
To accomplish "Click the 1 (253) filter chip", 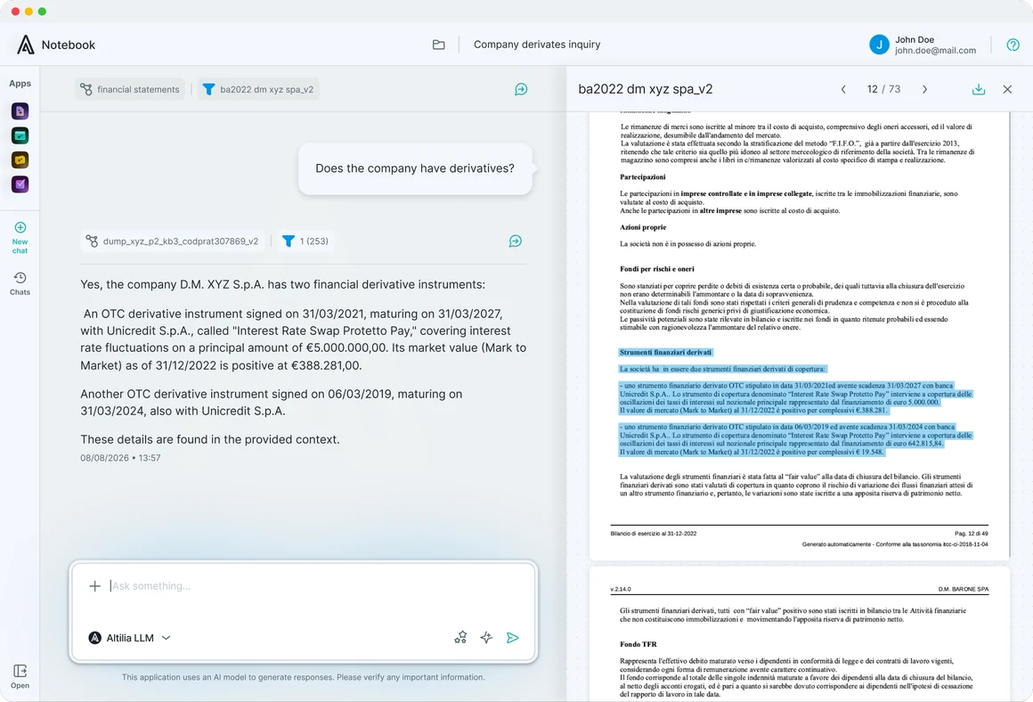I will (x=305, y=241).
